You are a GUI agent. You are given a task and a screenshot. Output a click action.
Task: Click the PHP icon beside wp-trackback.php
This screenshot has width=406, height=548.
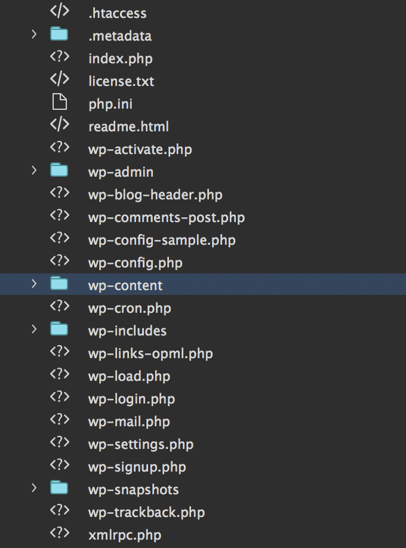point(60,510)
